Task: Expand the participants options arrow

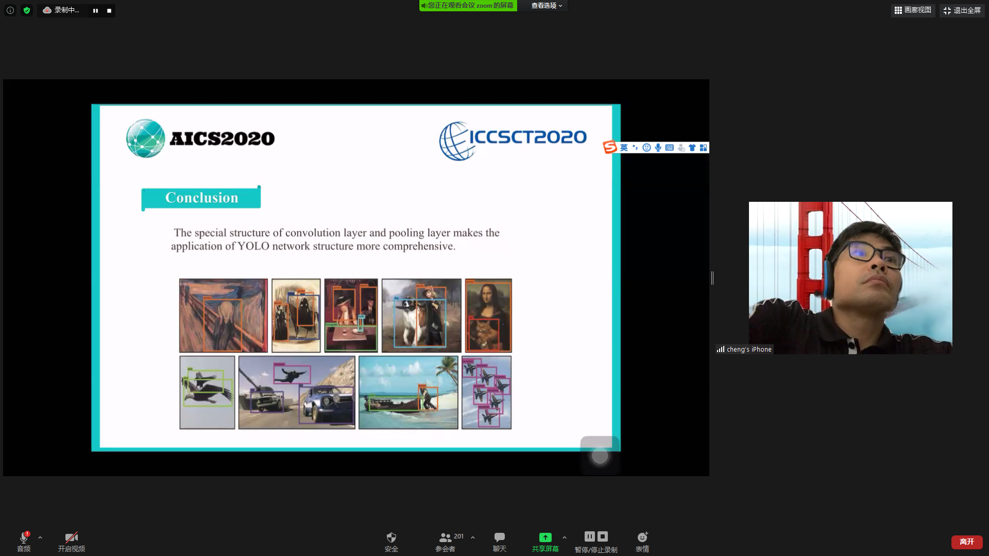Action: 473,537
